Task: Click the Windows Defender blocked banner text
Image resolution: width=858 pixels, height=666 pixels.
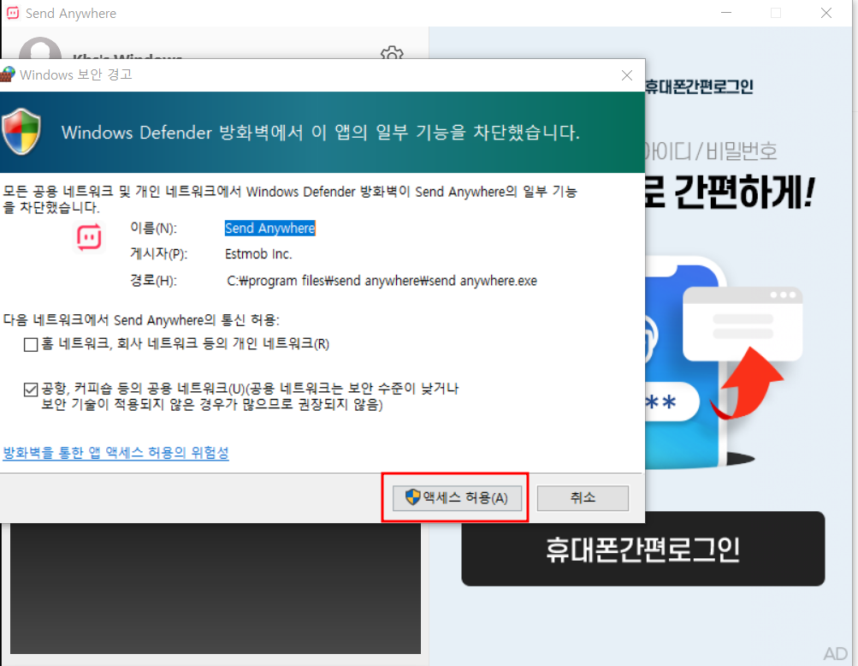Action: (x=321, y=133)
